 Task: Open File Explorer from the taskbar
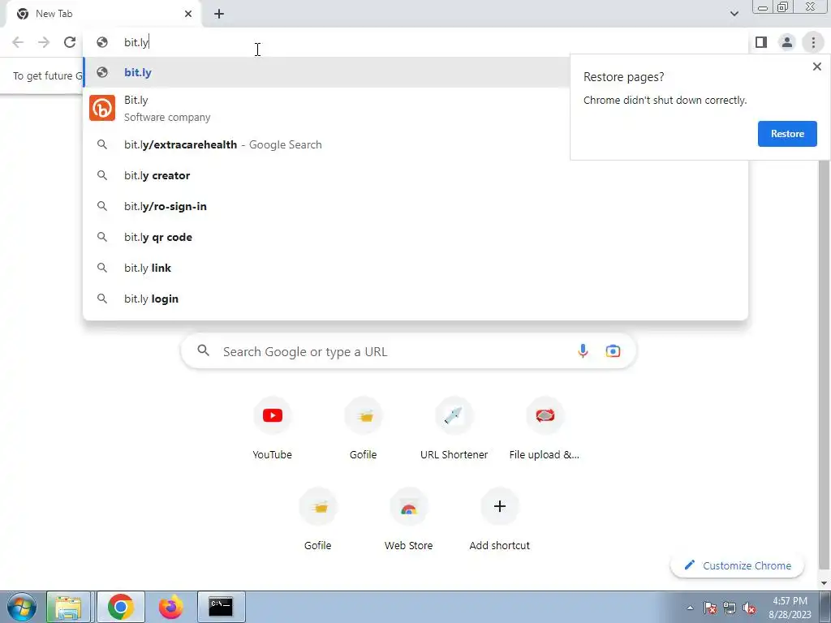coord(68,607)
